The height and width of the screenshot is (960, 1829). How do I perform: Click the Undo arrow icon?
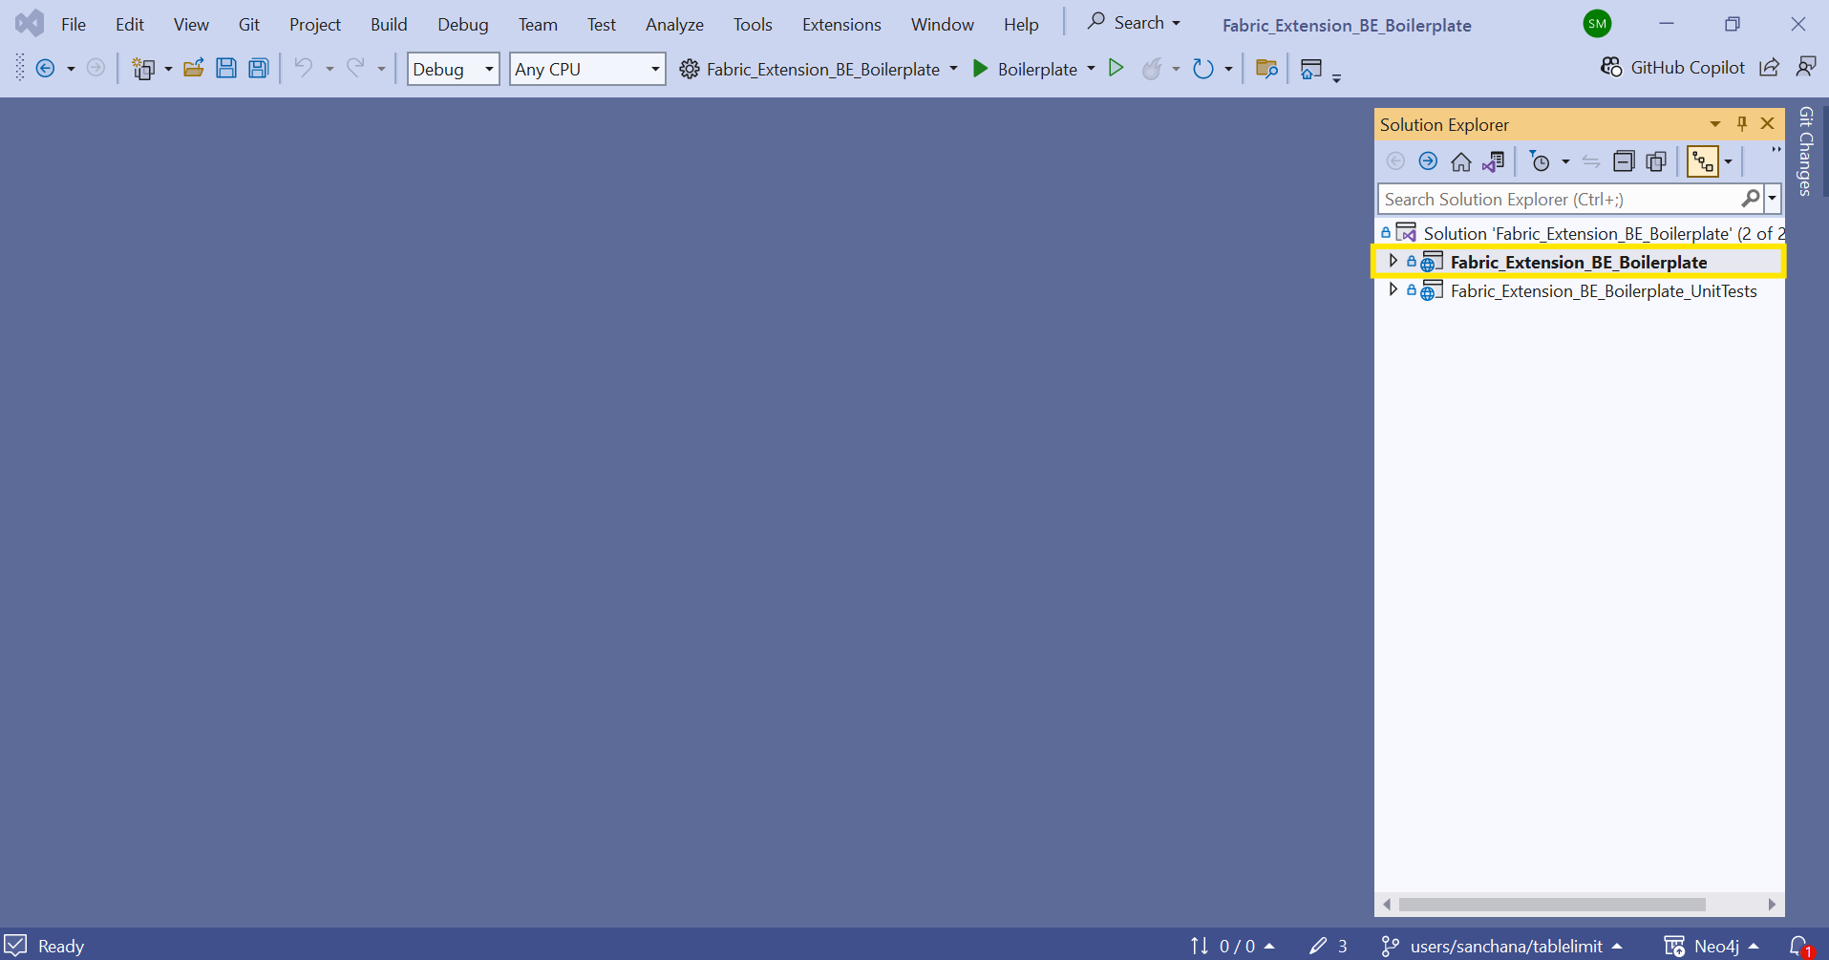pos(303,68)
